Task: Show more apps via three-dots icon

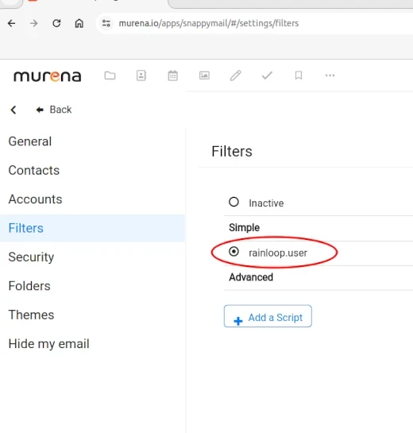Action: [330, 75]
